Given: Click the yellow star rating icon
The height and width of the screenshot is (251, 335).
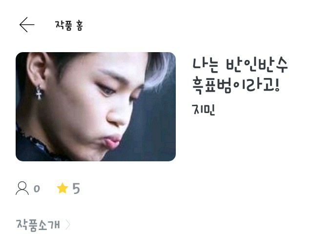Looking at the screenshot, I should [x=63, y=188].
